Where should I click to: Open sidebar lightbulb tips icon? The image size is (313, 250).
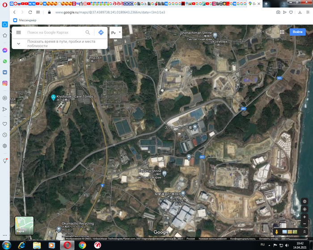point(5,161)
